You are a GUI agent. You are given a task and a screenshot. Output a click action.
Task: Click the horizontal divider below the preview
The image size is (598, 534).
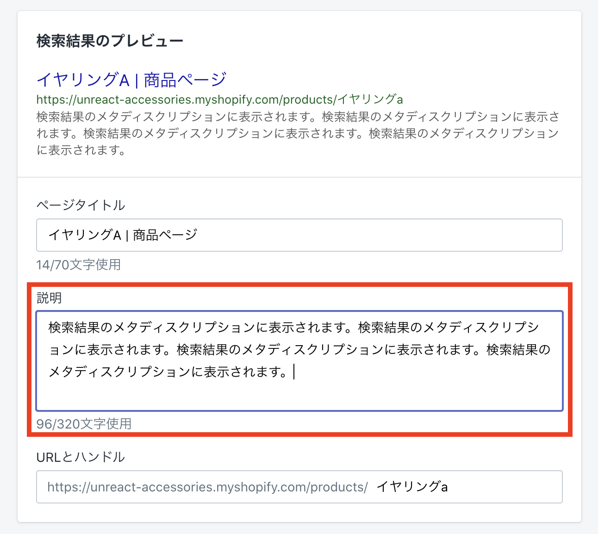pos(299,177)
